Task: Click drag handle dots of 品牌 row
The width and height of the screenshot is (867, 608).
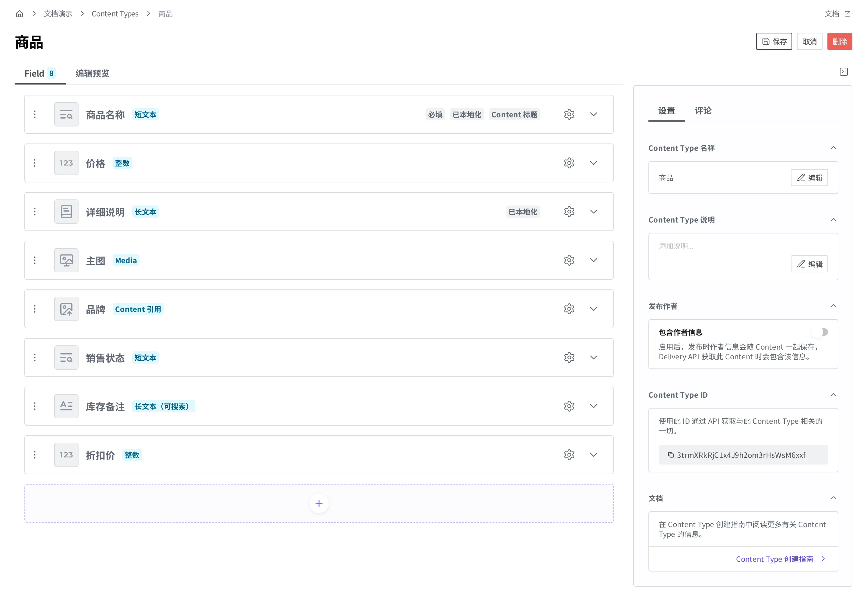Action: click(35, 309)
